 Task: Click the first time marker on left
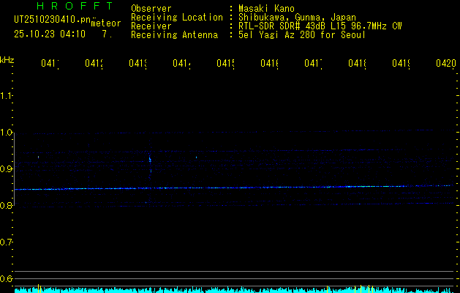click(x=50, y=64)
